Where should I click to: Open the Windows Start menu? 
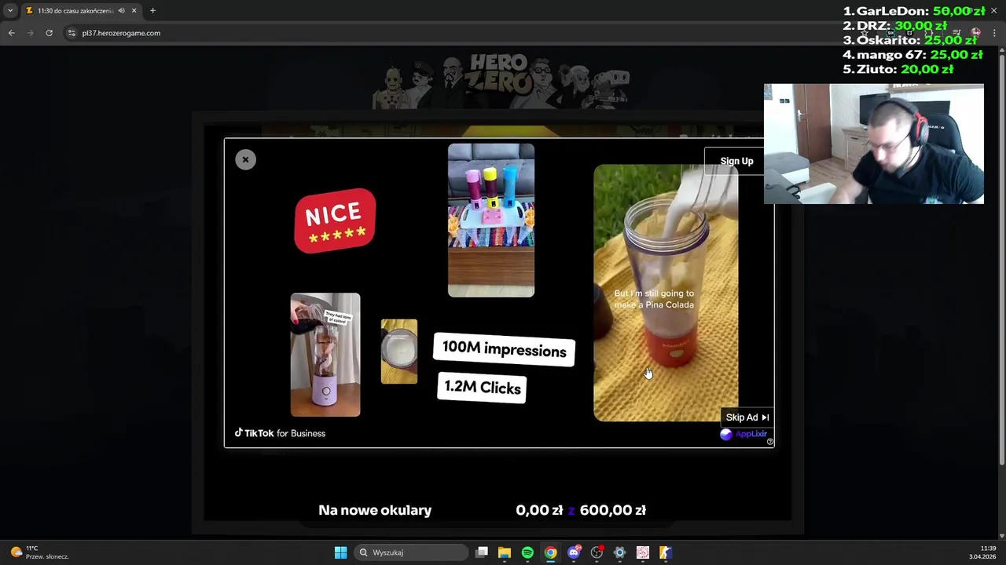click(x=340, y=552)
